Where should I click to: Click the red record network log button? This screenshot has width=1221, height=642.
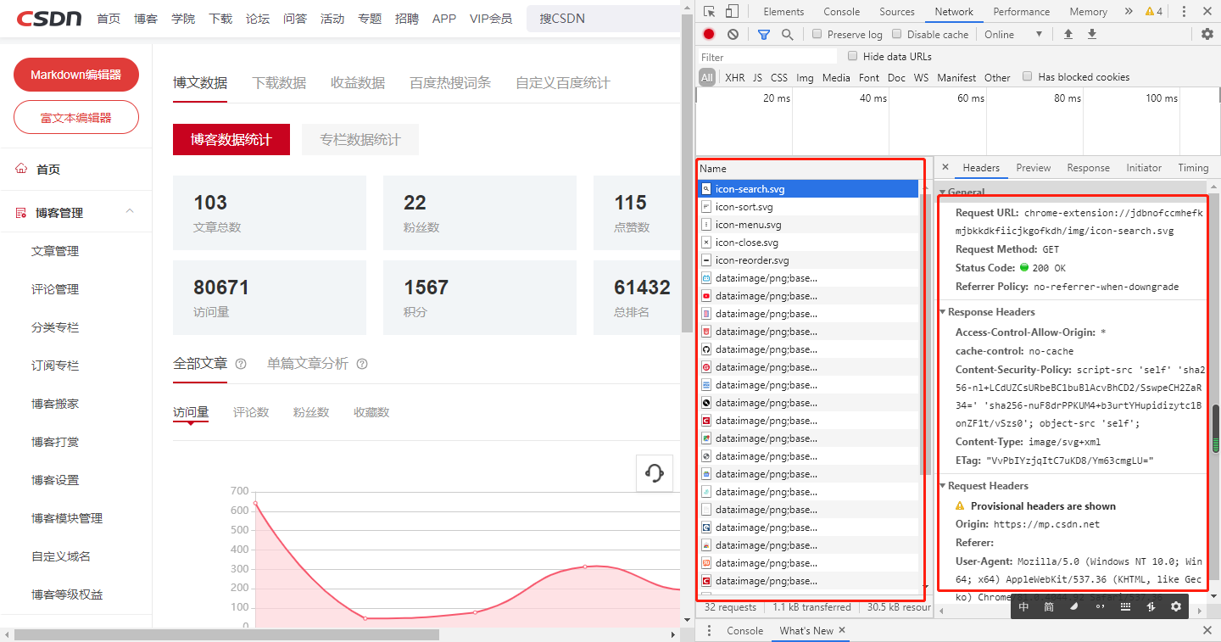tap(710, 34)
